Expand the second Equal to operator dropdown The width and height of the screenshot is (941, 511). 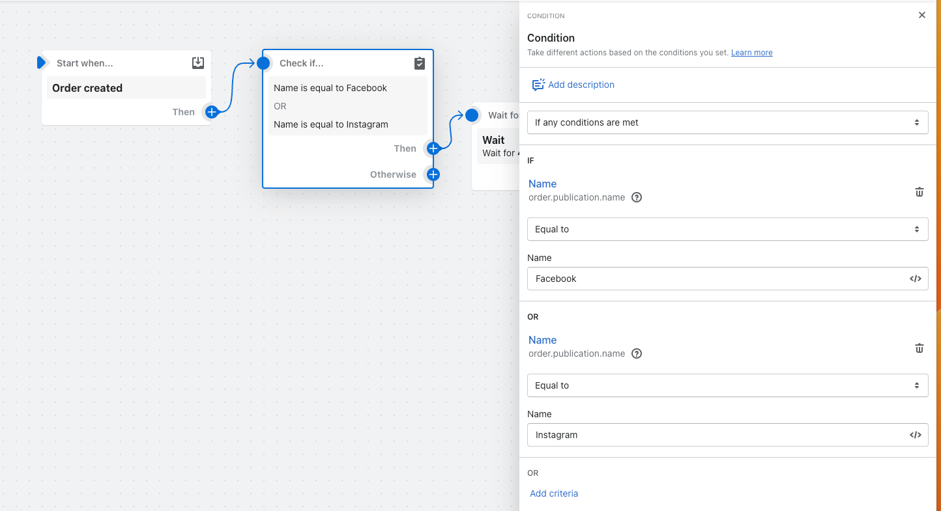coord(727,385)
